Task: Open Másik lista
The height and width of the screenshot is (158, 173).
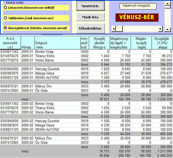Action: click(90, 17)
